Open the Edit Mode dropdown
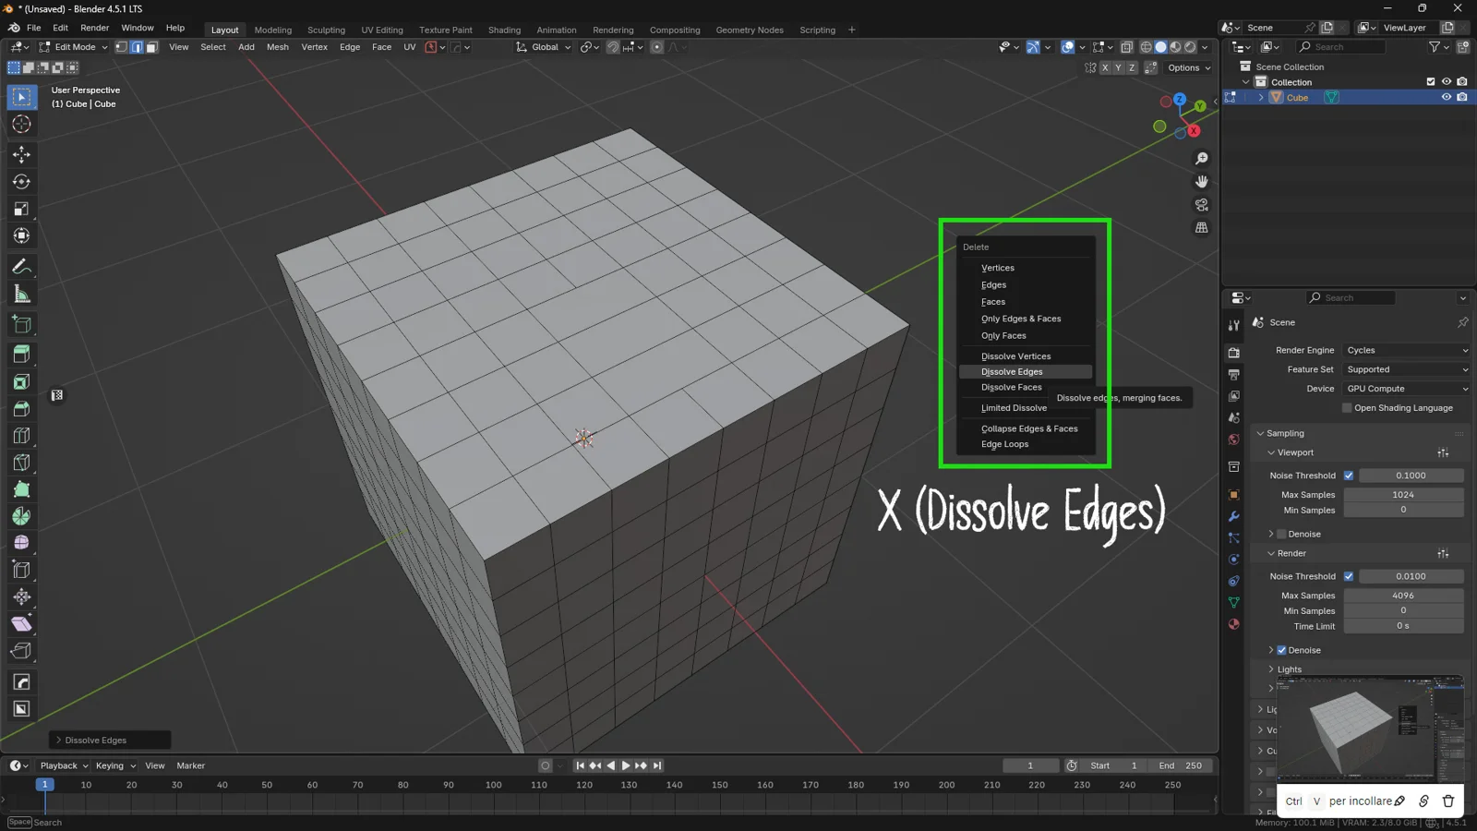The width and height of the screenshot is (1477, 831). pyautogui.click(x=73, y=47)
